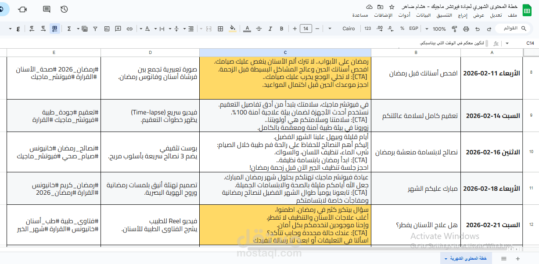Increase font size with plus
Image resolution: width=539 pixels, height=264 pixels.
(295, 29)
